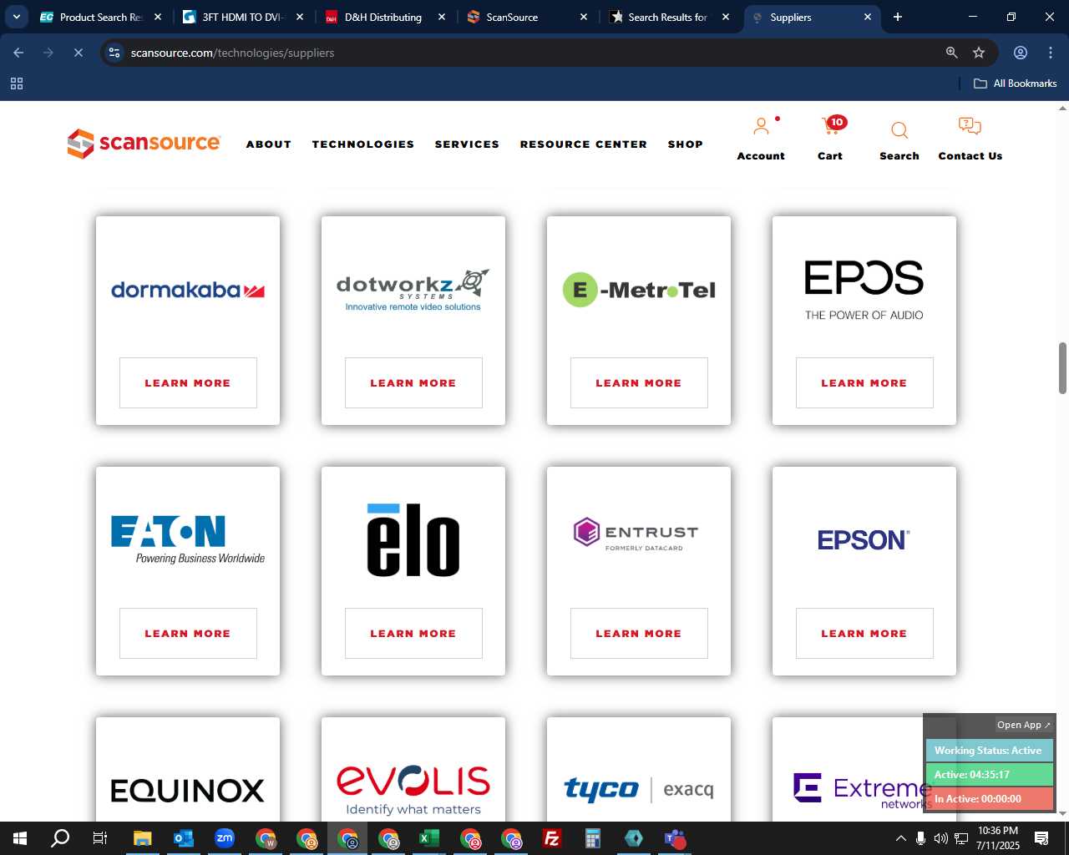Open Outlook from the taskbar
Image resolution: width=1069 pixels, height=855 pixels.
pos(183,838)
